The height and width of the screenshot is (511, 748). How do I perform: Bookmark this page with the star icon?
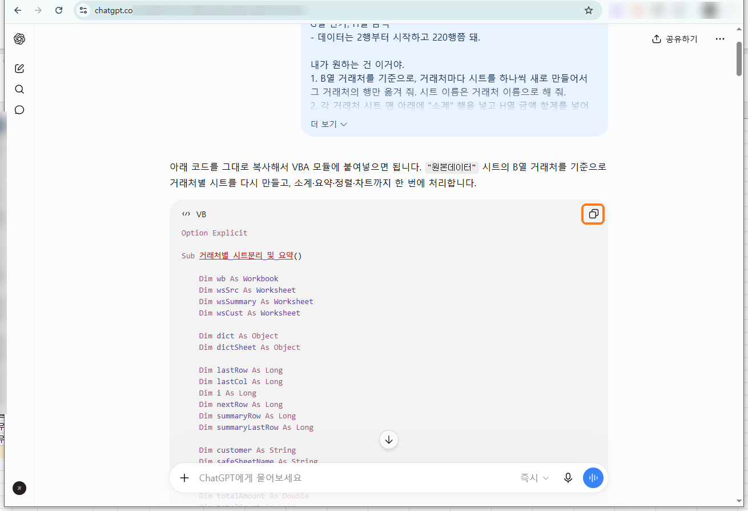tap(589, 10)
